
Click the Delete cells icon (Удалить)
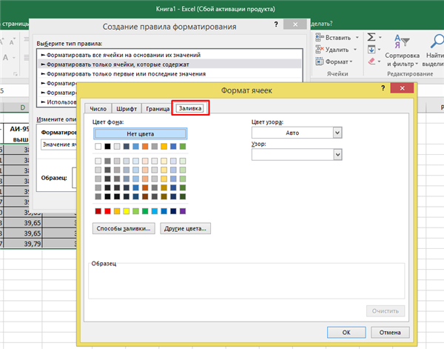320,50
